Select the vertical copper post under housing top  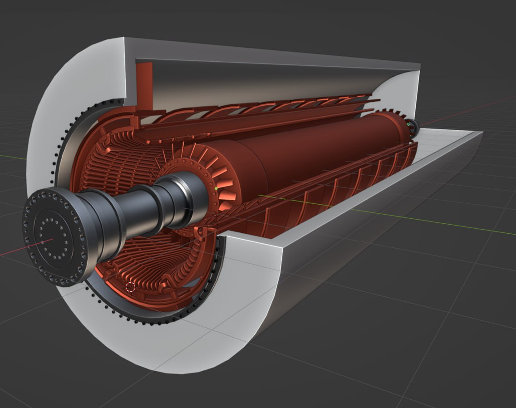click(144, 86)
